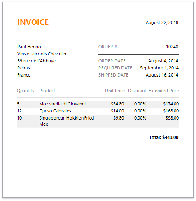The height and width of the screenshot is (201, 196).
Task: Select the city Reims
Action: (23, 68)
